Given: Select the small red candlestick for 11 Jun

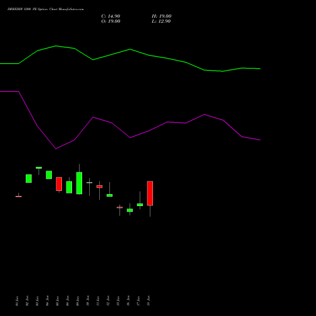Looking at the screenshot, I should tap(99, 186).
